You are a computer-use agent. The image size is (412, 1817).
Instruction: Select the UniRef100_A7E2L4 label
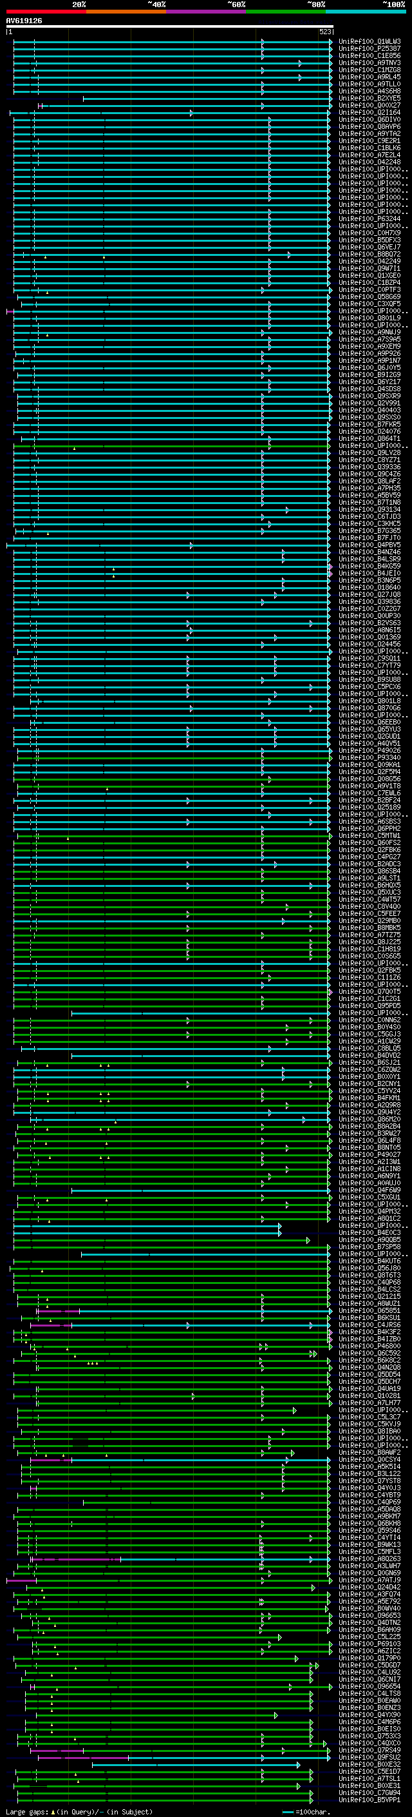coord(370,155)
